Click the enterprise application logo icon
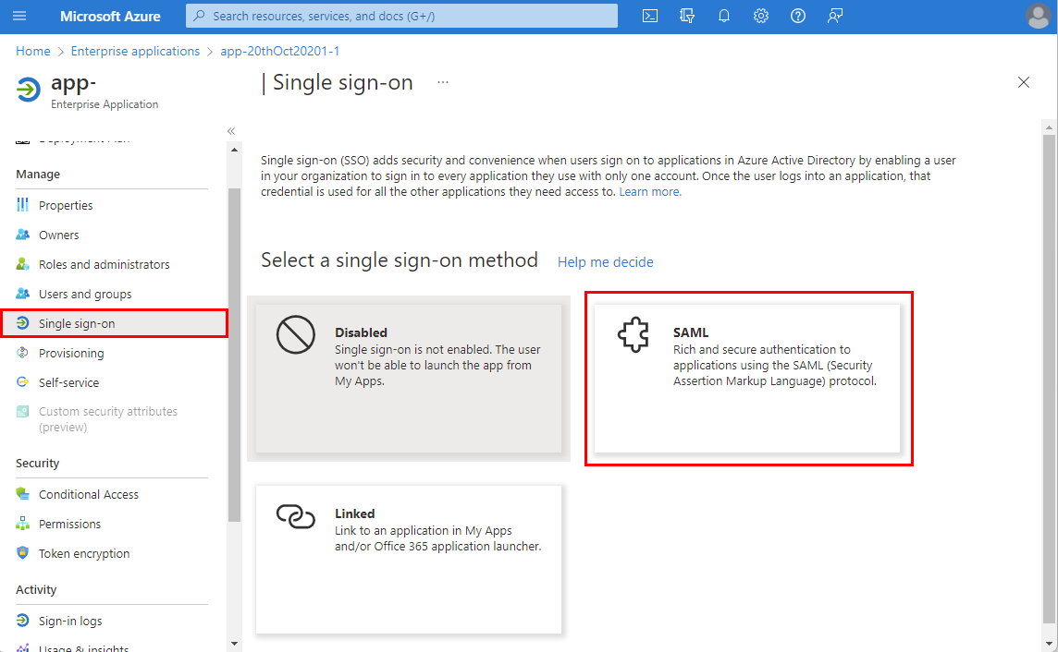 tap(29, 90)
